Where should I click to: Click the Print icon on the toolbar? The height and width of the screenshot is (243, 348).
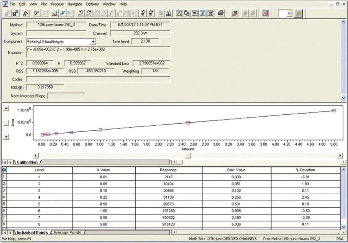(221, 12)
